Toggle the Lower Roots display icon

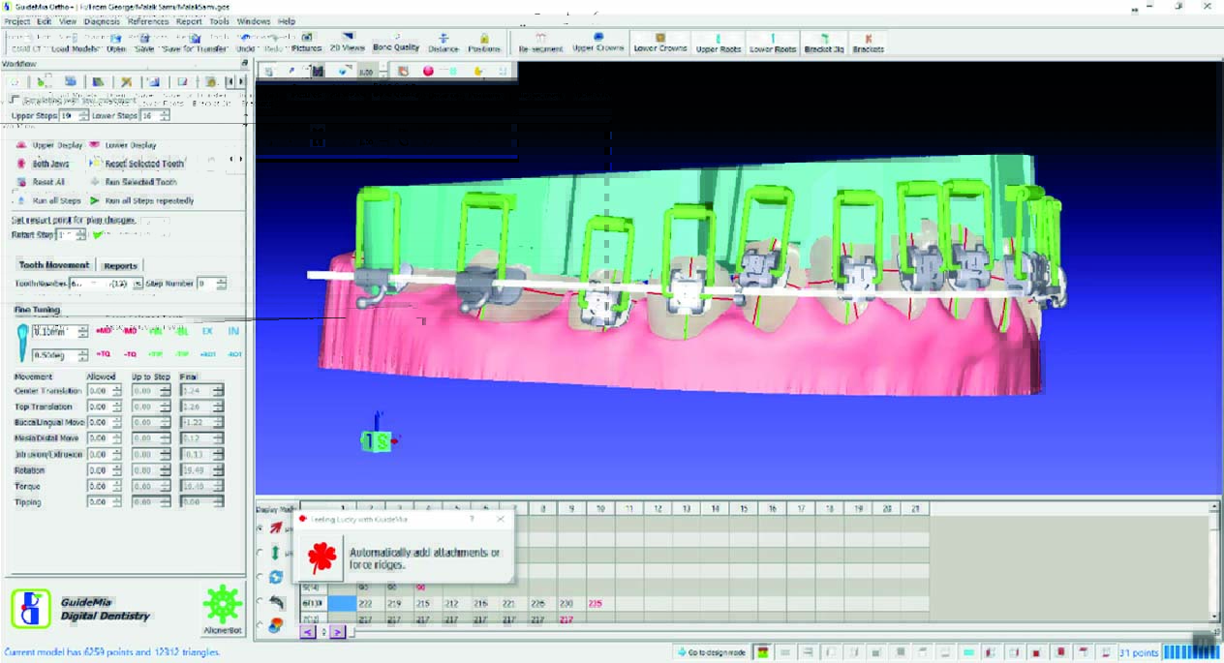click(772, 43)
